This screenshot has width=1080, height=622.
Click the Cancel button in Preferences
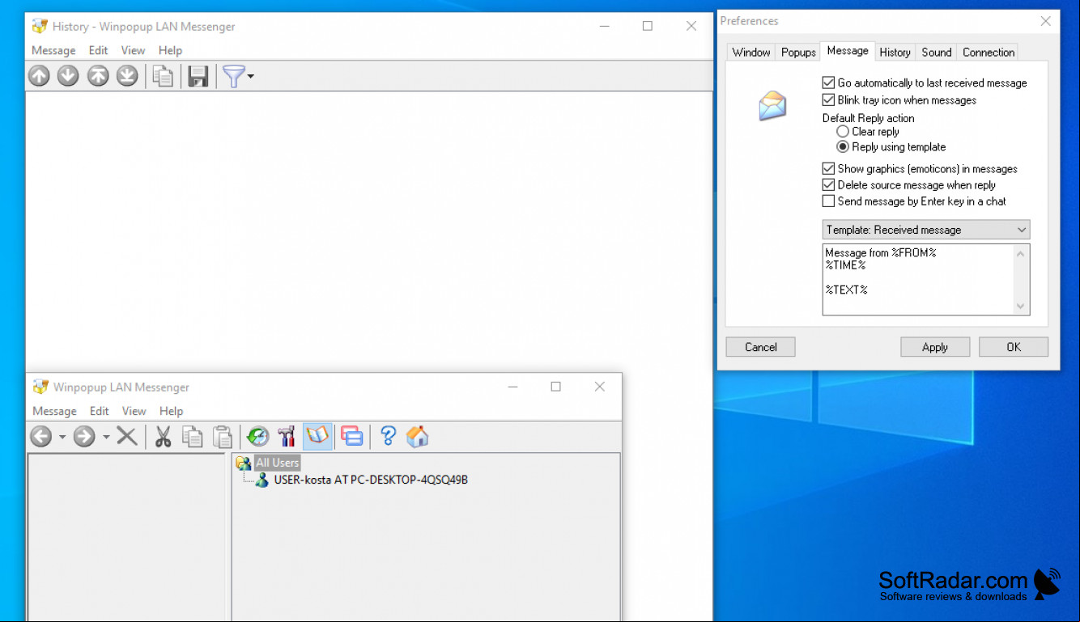click(x=761, y=347)
